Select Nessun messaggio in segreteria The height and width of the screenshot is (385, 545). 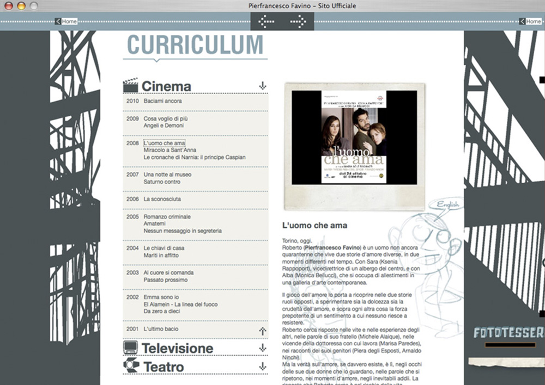pos(183,231)
